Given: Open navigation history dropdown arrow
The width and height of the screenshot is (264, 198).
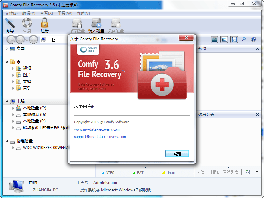Looking at the screenshot, I should click(27, 40).
